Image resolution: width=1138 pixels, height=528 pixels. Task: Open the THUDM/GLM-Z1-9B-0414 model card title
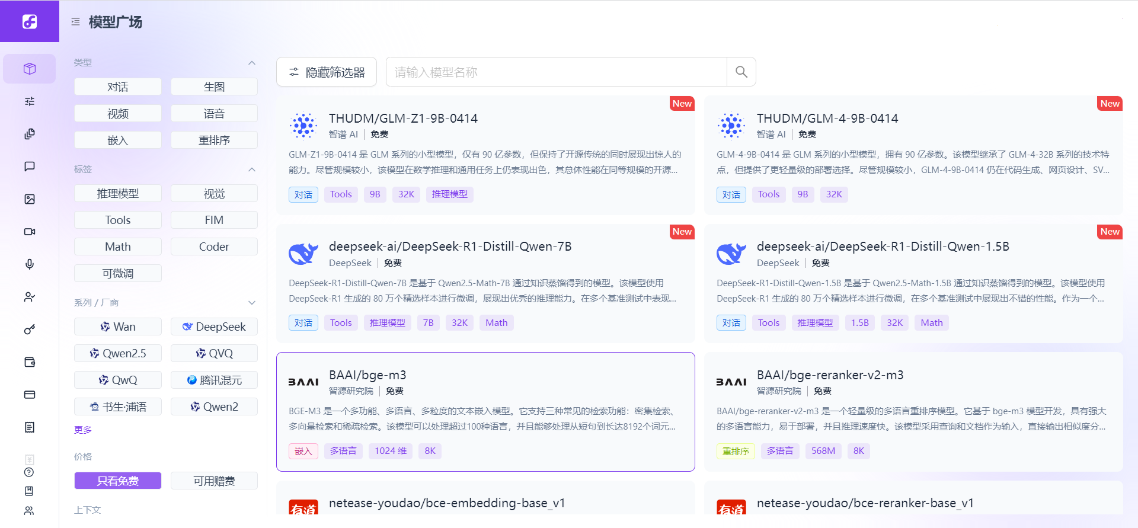tap(403, 118)
